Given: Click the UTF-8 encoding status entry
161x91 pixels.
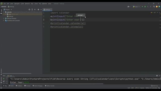Looking at the screenshot, I should pyautogui.click(x=137, y=88).
